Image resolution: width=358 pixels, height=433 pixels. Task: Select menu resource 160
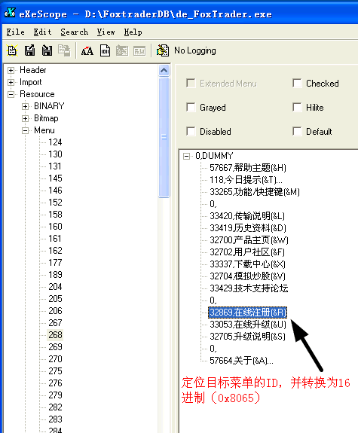[x=55, y=227]
